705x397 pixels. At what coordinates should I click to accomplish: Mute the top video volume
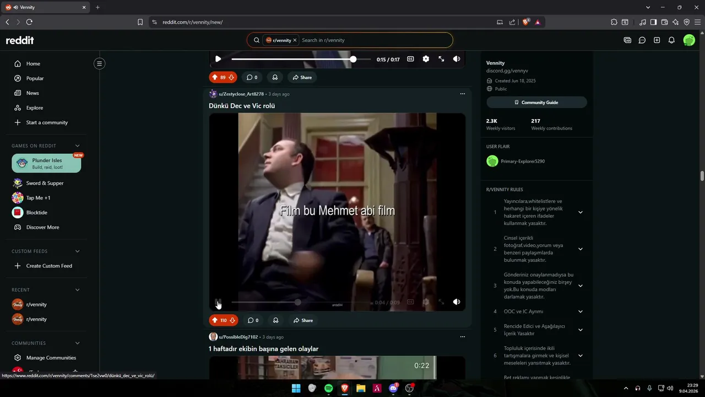[x=457, y=59]
